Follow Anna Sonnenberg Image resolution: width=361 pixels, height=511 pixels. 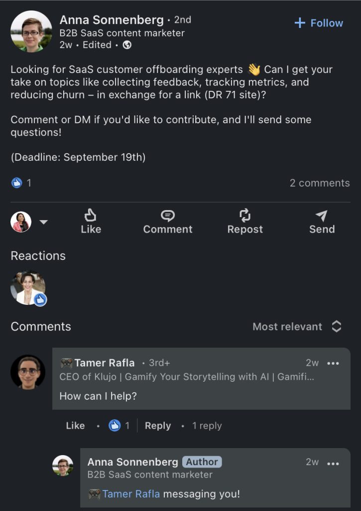tap(319, 23)
